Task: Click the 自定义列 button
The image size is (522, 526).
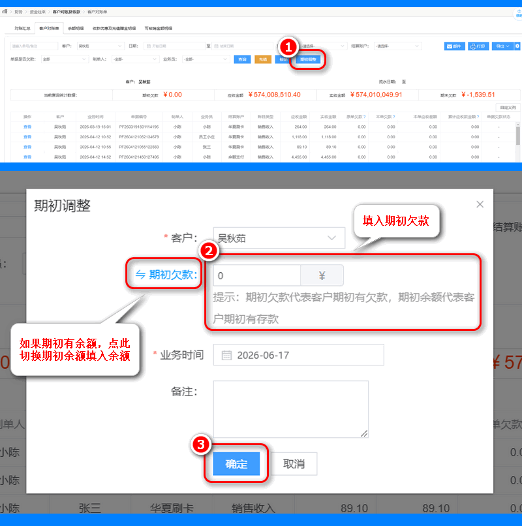Action: click(508, 107)
